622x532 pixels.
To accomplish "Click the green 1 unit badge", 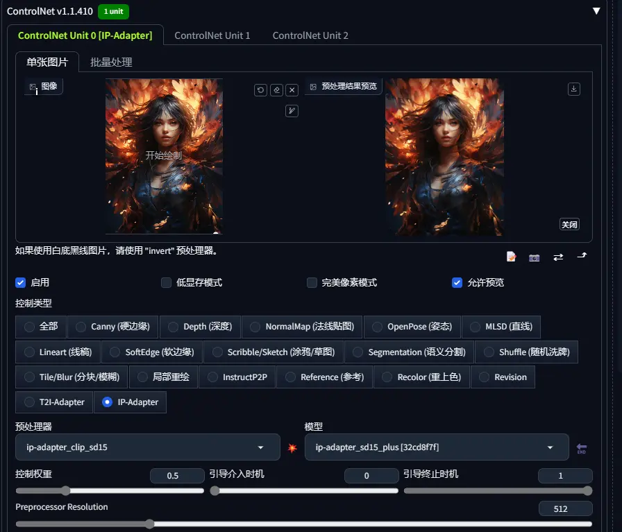I will [113, 12].
